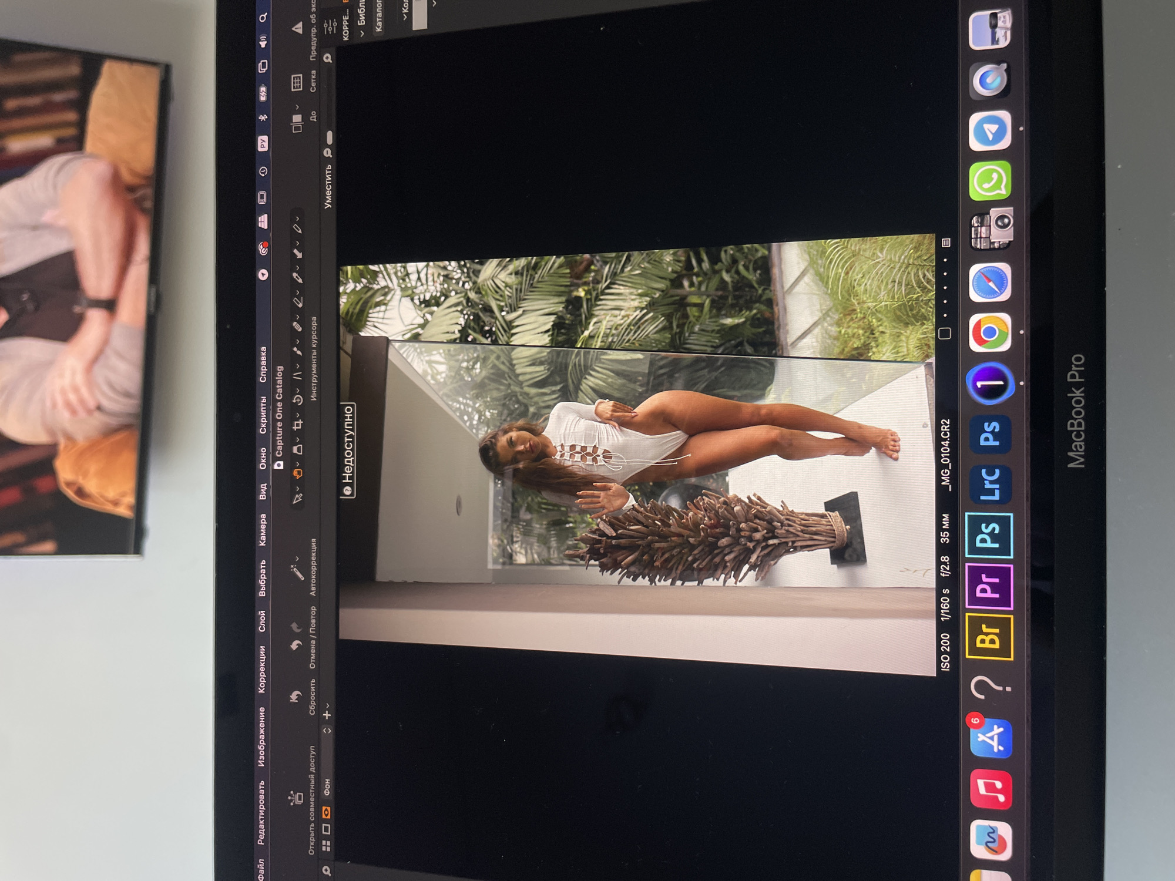Screen dimensions: 1175x881
Task: Open the outlined Photoshop icon beside Premiere
Action: (x=991, y=535)
